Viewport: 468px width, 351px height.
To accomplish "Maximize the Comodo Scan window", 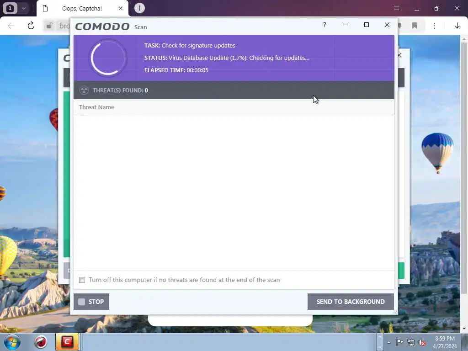I will pyautogui.click(x=366, y=25).
